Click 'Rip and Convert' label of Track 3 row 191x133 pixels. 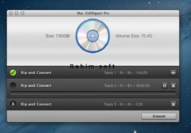point(36,104)
